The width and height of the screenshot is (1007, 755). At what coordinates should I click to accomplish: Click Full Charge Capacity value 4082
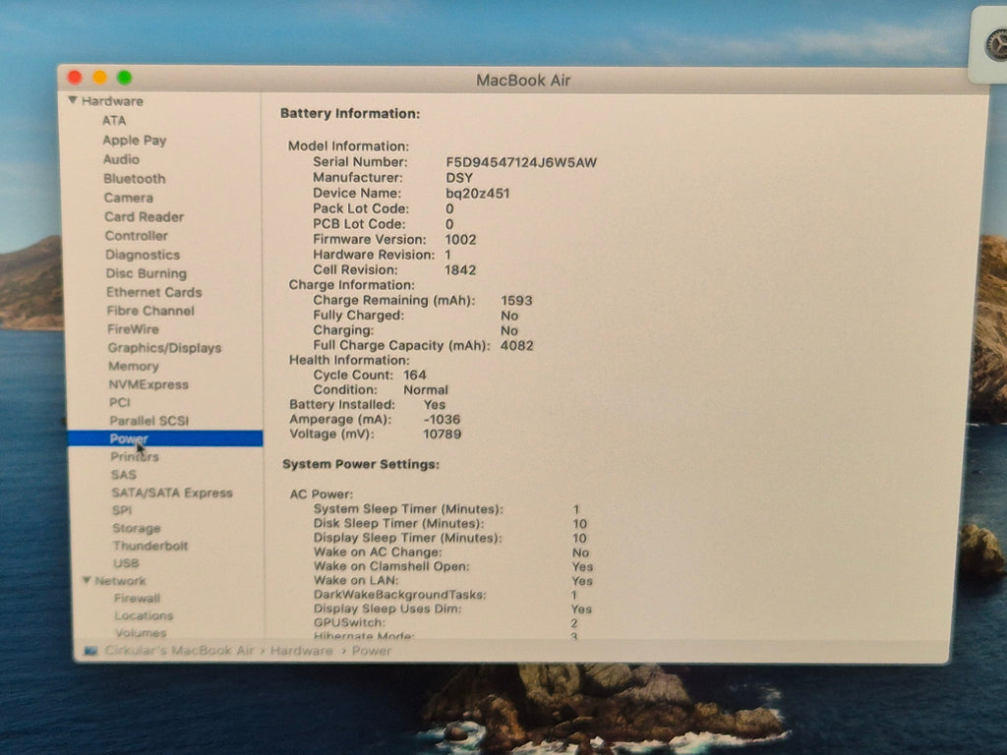517,345
